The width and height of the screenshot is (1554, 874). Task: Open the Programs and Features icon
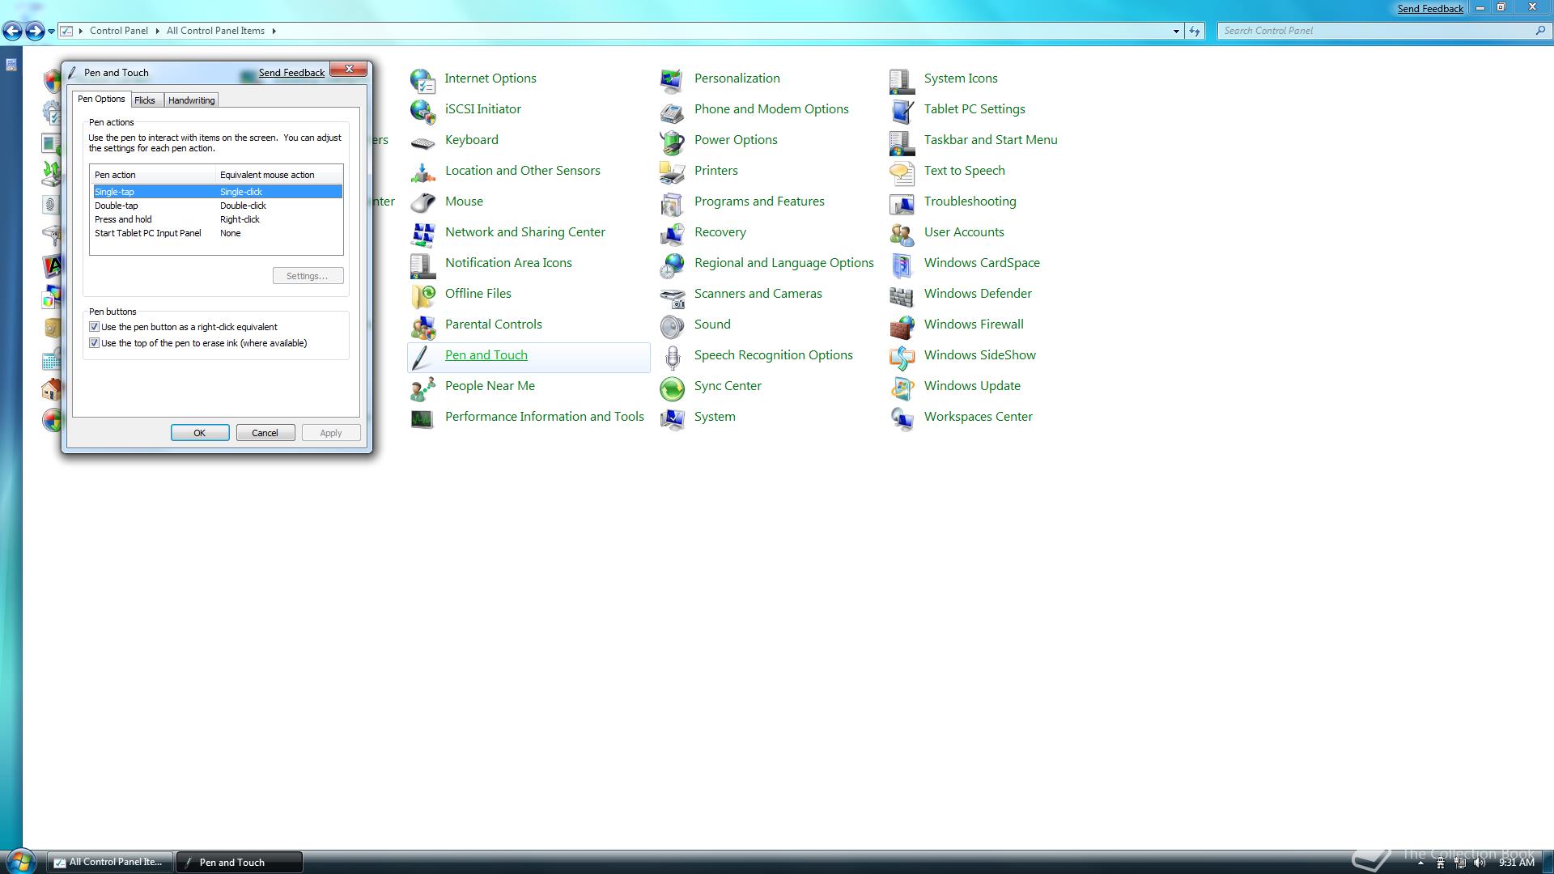[x=672, y=202]
